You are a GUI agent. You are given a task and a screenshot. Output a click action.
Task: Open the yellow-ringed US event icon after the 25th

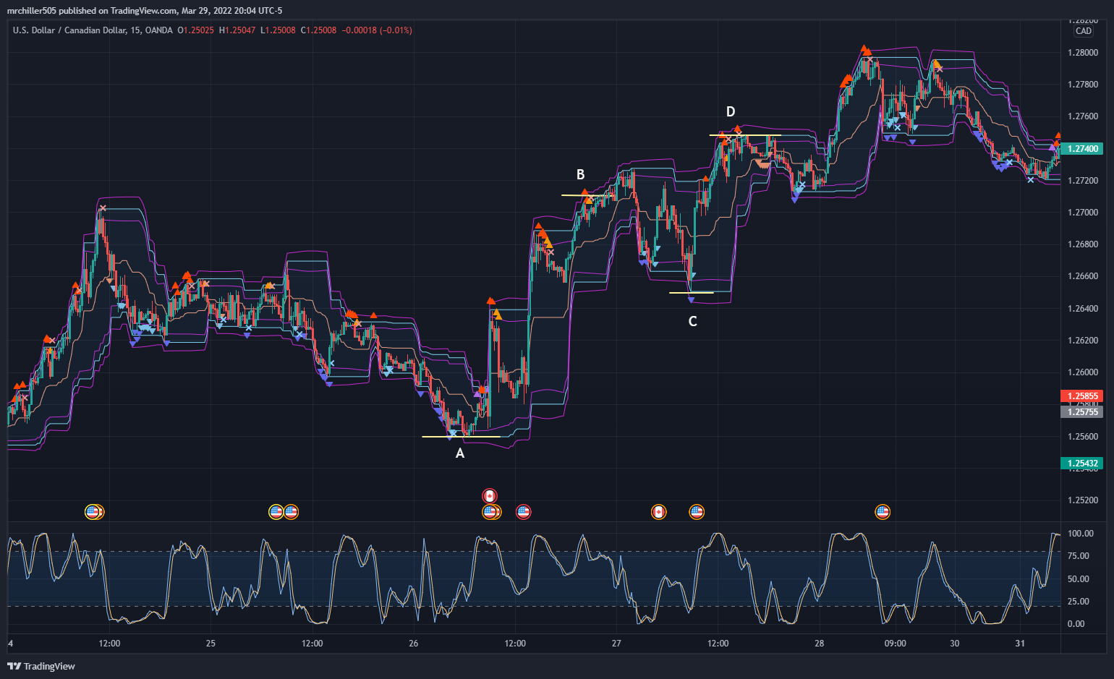pos(276,512)
